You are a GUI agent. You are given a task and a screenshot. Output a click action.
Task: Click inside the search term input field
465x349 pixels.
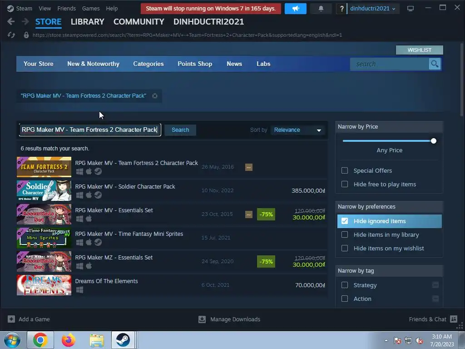tap(90, 130)
